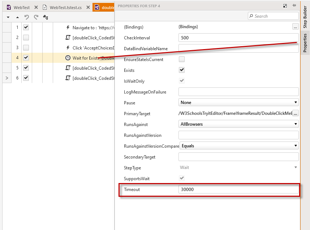
Task: Enable the step 2 checkbox
Action: (x=26, y=38)
